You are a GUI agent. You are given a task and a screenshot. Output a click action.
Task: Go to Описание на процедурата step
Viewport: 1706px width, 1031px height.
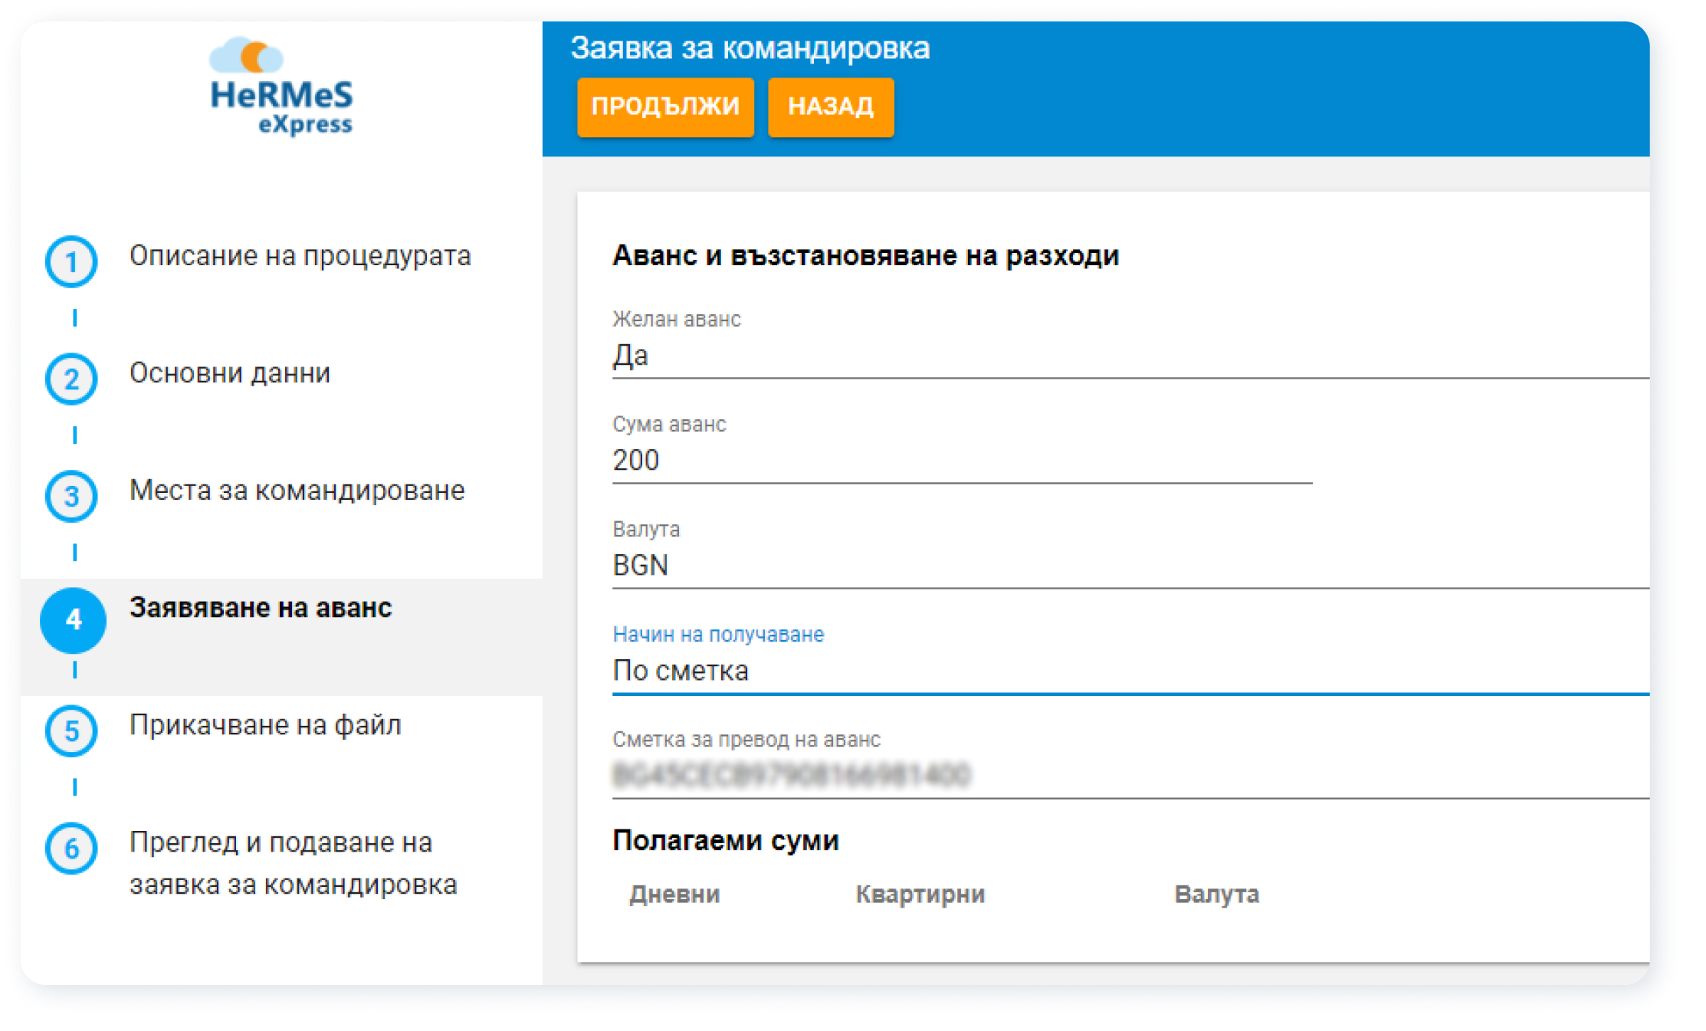(300, 256)
